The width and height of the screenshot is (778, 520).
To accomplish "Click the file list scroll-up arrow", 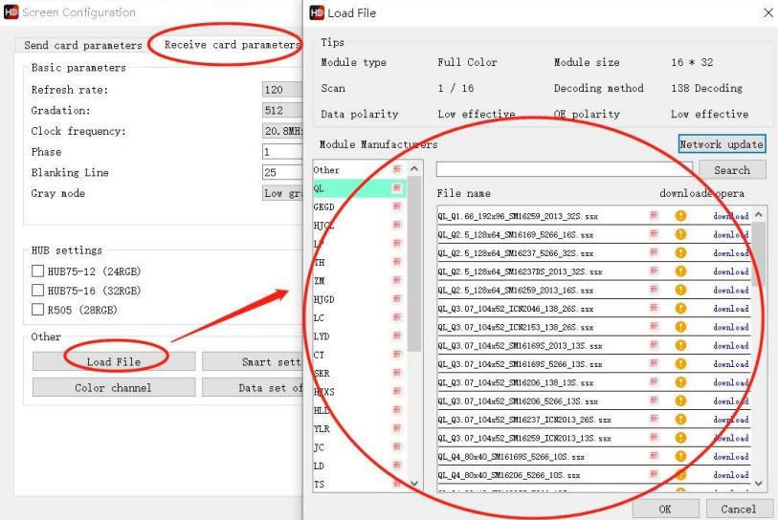I will pyautogui.click(x=758, y=215).
